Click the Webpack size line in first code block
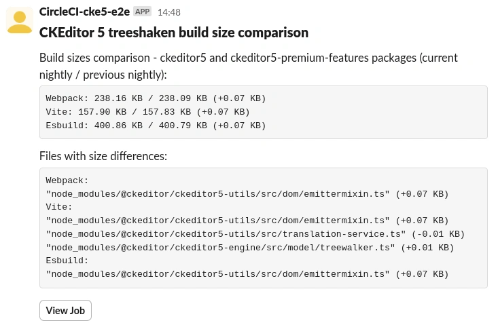This screenshot has width=498, height=325. pyautogui.click(x=156, y=98)
